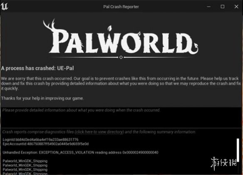Click the second Palworld_WinGDK_Shipping stack entry
Screen dimensions: 243x175
pos(25,165)
